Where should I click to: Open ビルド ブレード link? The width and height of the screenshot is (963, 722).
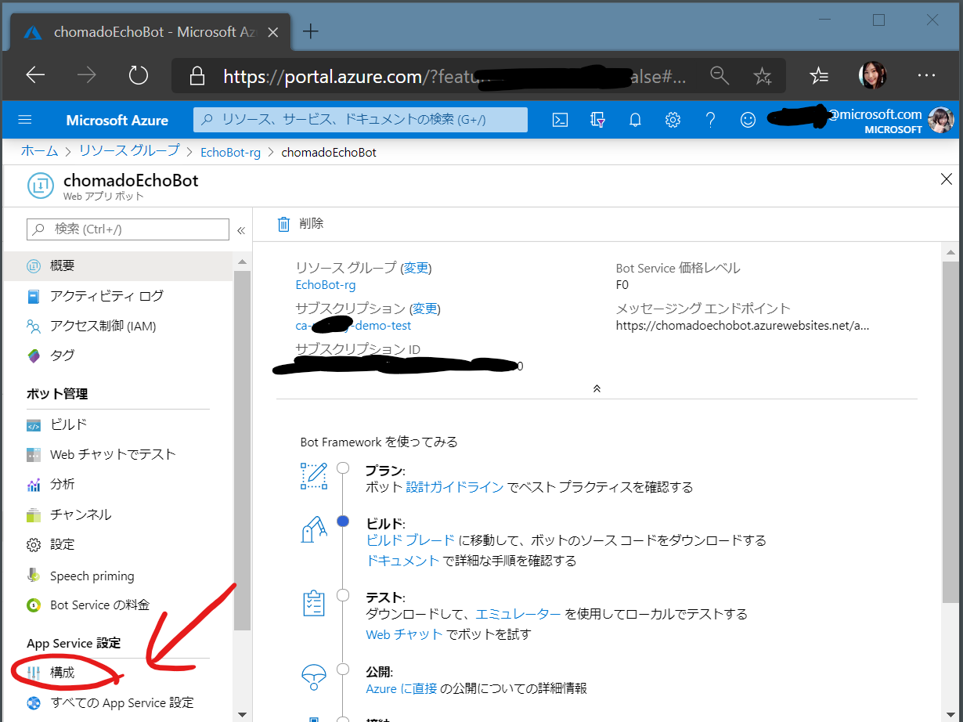coord(410,540)
